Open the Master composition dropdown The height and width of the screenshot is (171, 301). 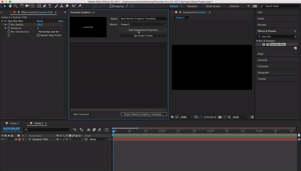[x=143, y=24]
